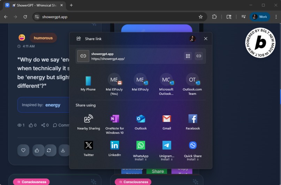Viewport: 281px width, 185px height.
Task: Share to OneNote for Windows 10
Action: click(x=115, y=124)
